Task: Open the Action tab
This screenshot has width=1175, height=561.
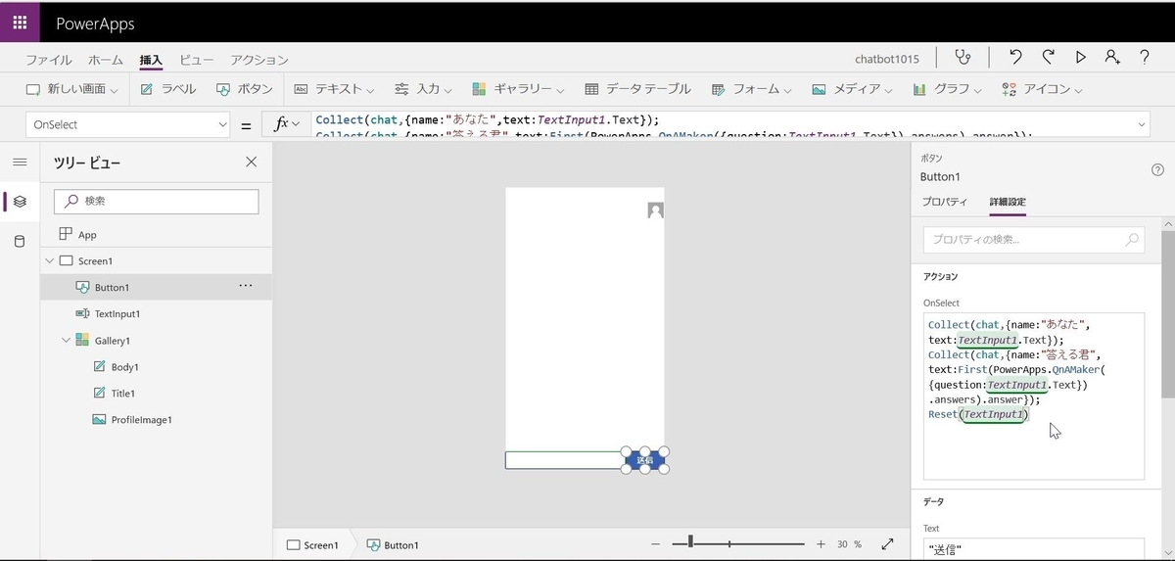Action: point(259,60)
